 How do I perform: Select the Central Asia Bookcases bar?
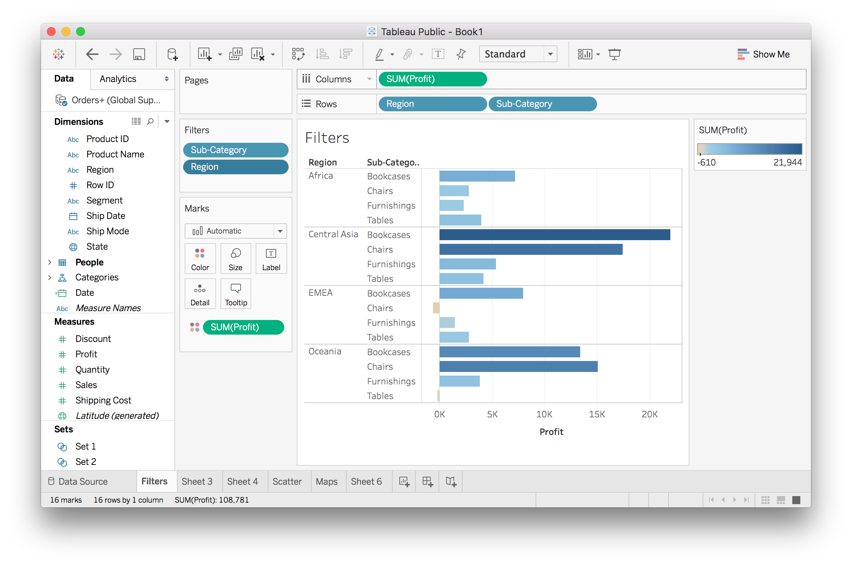point(555,235)
